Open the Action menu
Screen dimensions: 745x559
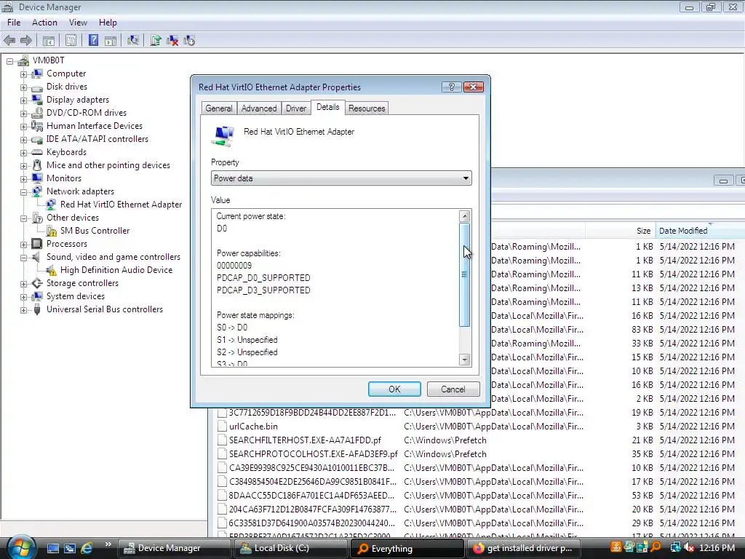click(x=44, y=23)
